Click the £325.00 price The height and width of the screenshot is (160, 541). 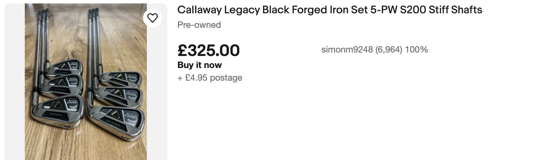[208, 51]
